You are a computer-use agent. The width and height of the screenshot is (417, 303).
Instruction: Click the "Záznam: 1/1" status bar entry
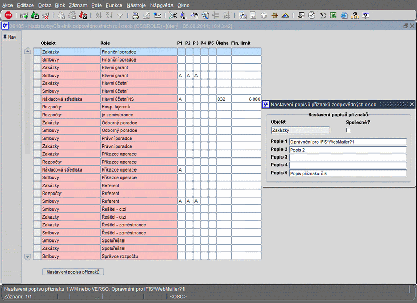[18, 296]
